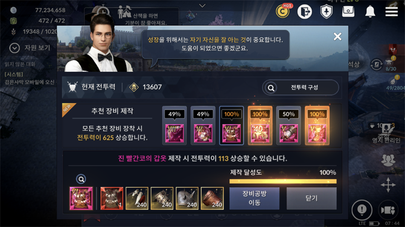Click the 닫기 button
The image size is (405, 227).
tap(311, 198)
